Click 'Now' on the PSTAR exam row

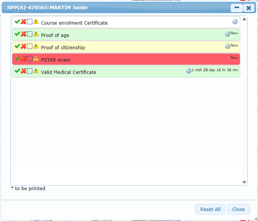click(x=234, y=58)
